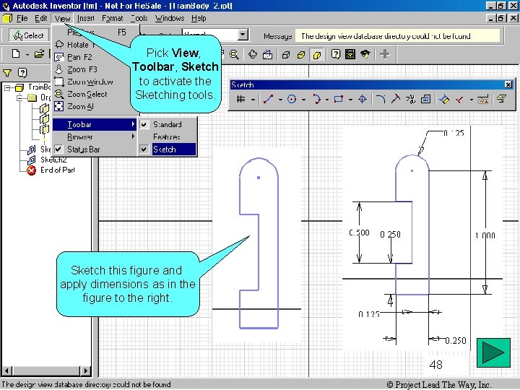This screenshot has width=520, height=390.
Task: Open the Line tool dropdown arrow
Action: coord(280,100)
